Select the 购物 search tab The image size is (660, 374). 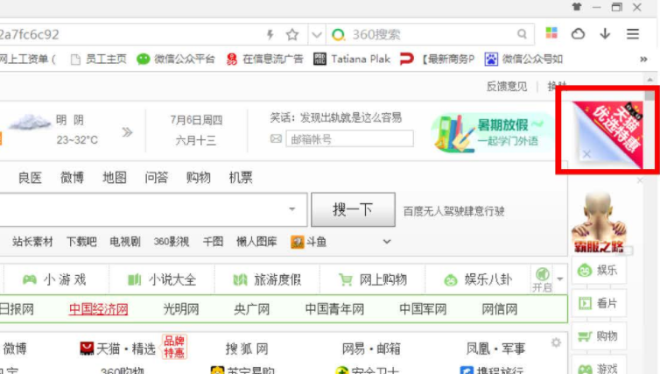coord(198,178)
